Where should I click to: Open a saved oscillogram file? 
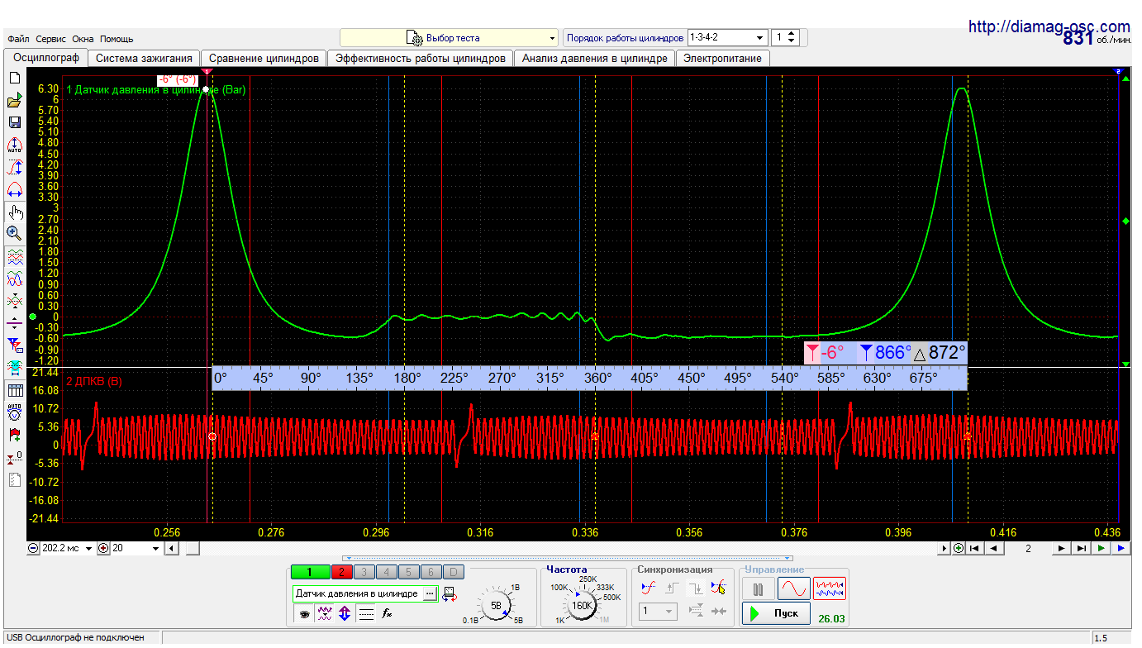point(14,101)
